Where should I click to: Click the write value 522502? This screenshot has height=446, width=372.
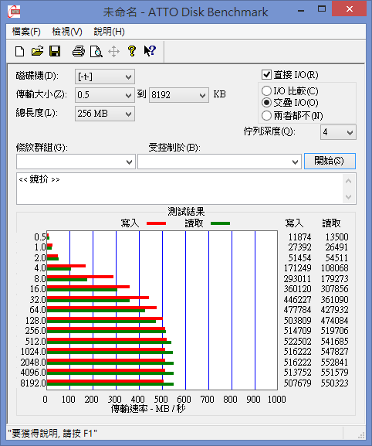298,342
